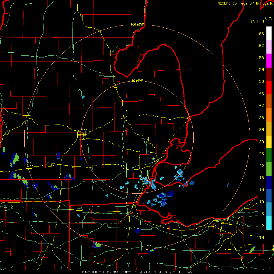Click the '6' legend value
The height and width of the screenshot is (274, 274).
[x=263, y=213]
